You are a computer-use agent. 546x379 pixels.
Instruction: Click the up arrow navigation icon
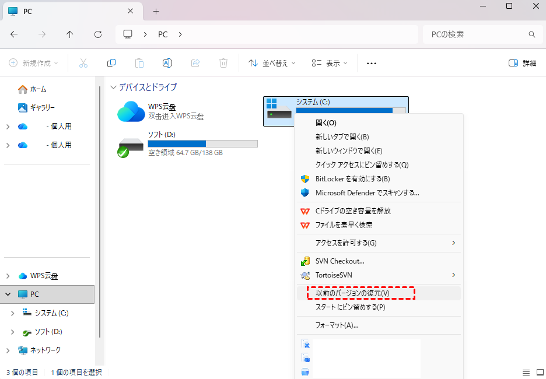(x=70, y=34)
